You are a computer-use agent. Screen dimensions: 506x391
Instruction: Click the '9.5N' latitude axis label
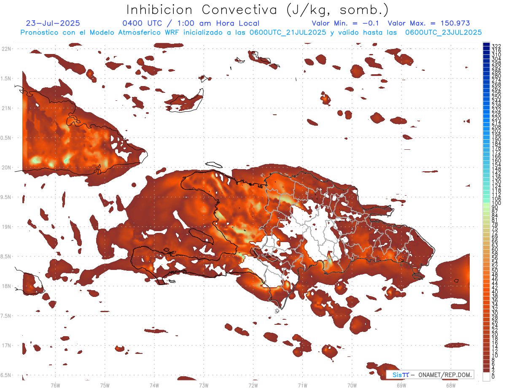(x=6, y=197)
